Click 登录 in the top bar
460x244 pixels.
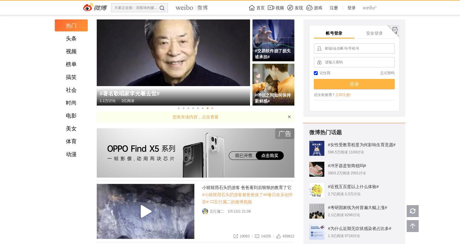[x=351, y=8]
